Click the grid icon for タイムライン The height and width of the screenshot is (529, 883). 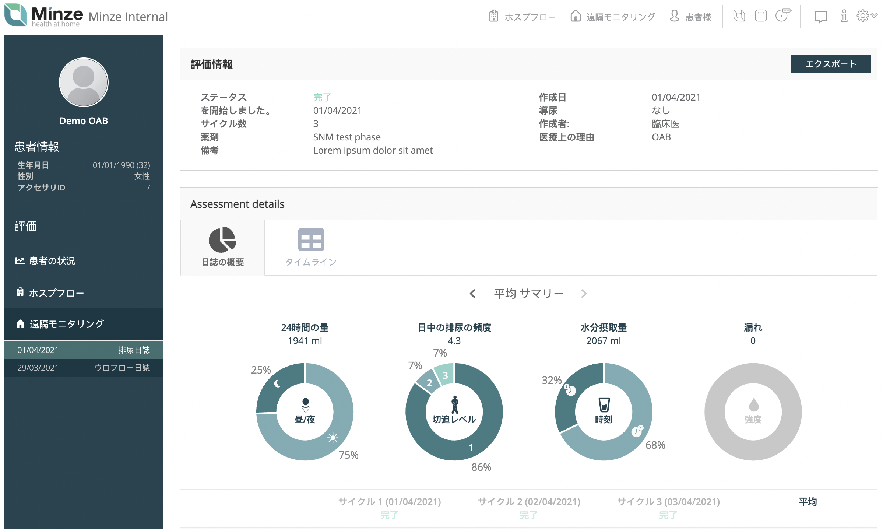pyautogui.click(x=311, y=239)
